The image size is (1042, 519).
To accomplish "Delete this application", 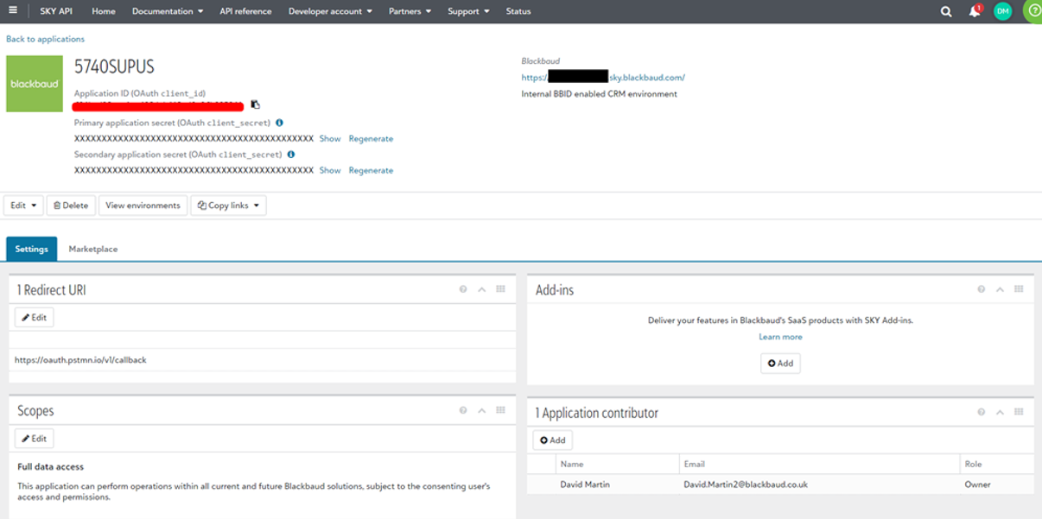I will tap(71, 206).
